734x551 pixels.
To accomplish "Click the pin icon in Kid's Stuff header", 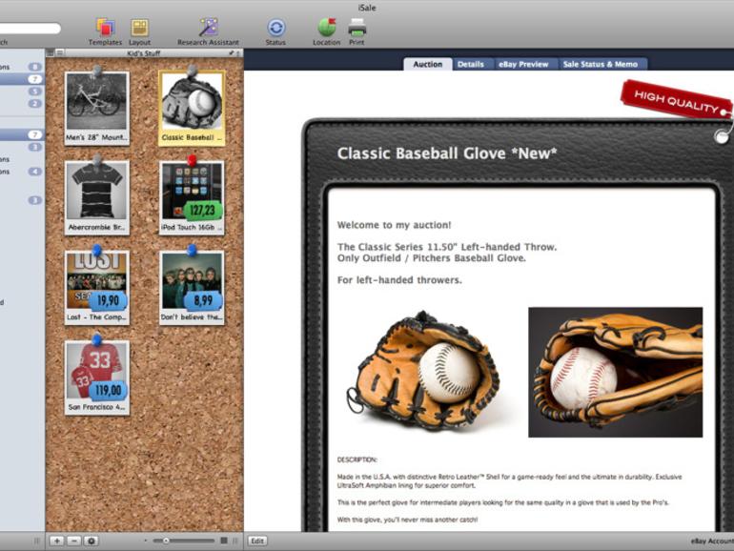I will coord(232,53).
